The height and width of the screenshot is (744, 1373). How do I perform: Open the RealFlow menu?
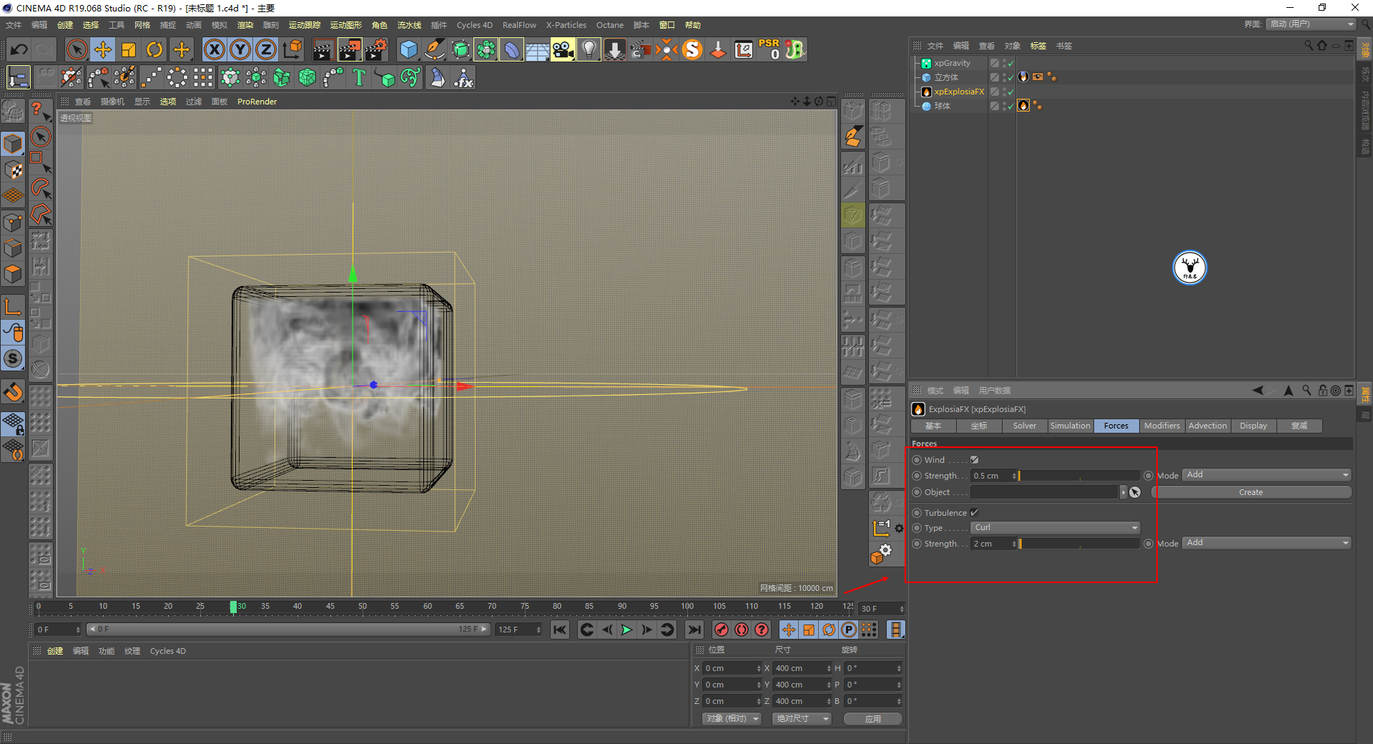click(519, 25)
